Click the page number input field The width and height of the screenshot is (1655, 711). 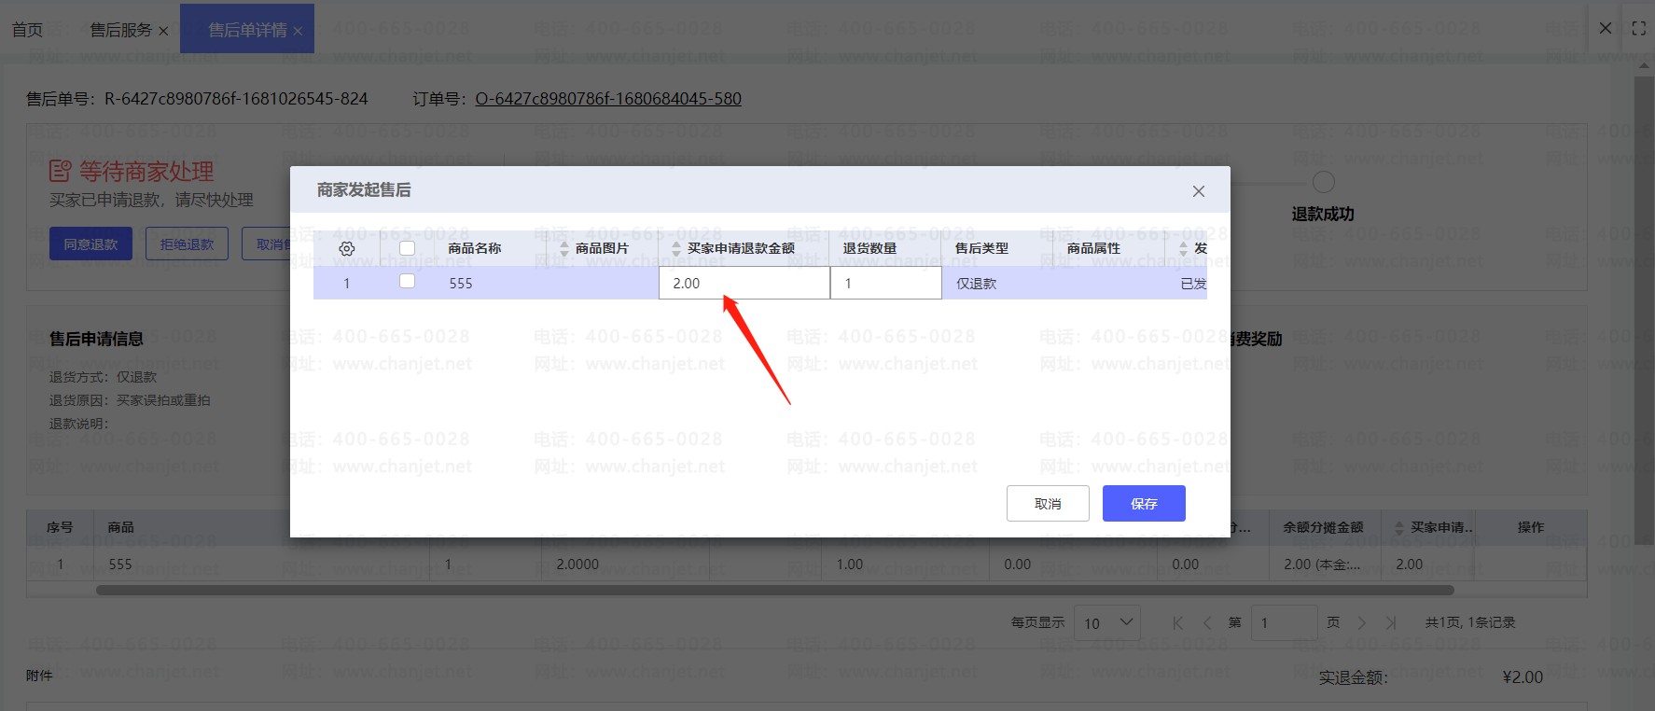[1283, 622]
